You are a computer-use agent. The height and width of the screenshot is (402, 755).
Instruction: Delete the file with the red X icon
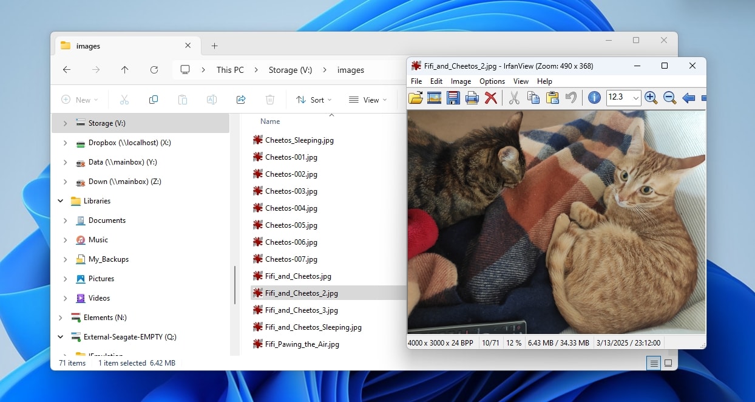491,98
